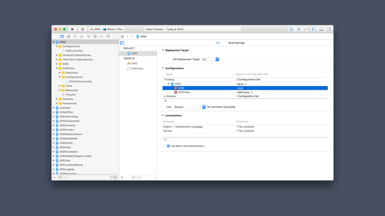Image resolution: width=385 pixels, height=216 pixels.
Task: Open the Breakpoint navigator icon
Action: click(102, 36)
